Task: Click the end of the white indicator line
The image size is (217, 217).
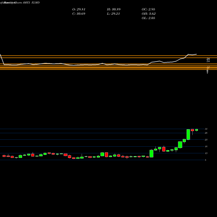Action: point(196,54)
